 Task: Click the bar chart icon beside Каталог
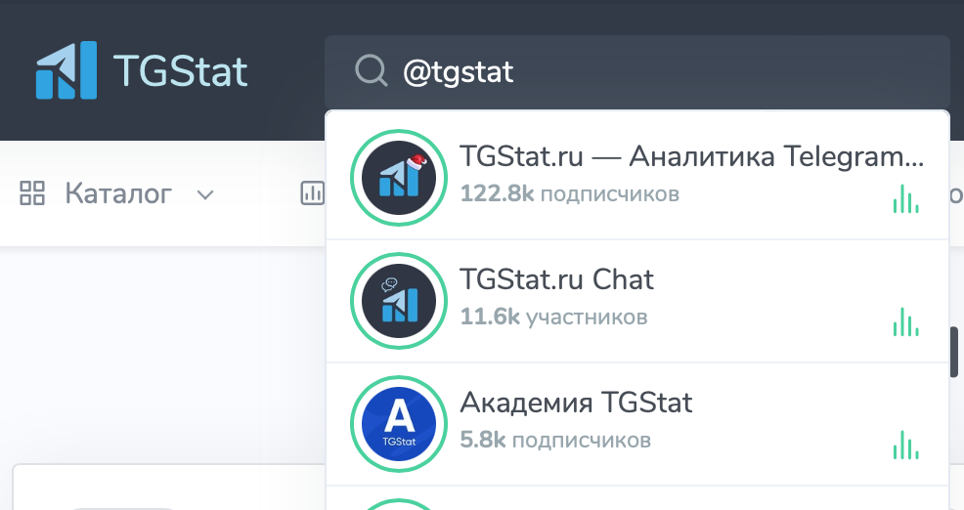[x=312, y=192]
